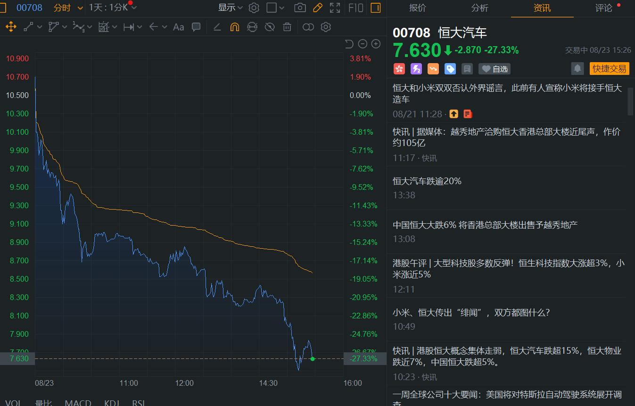Zoom out the chart with minus icon
635x406 pixels.
click(363, 44)
